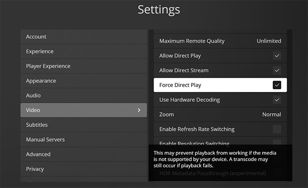This screenshot has width=308, height=188.
Task: Go to Appearance settings
Action: [x=83, y=81]
